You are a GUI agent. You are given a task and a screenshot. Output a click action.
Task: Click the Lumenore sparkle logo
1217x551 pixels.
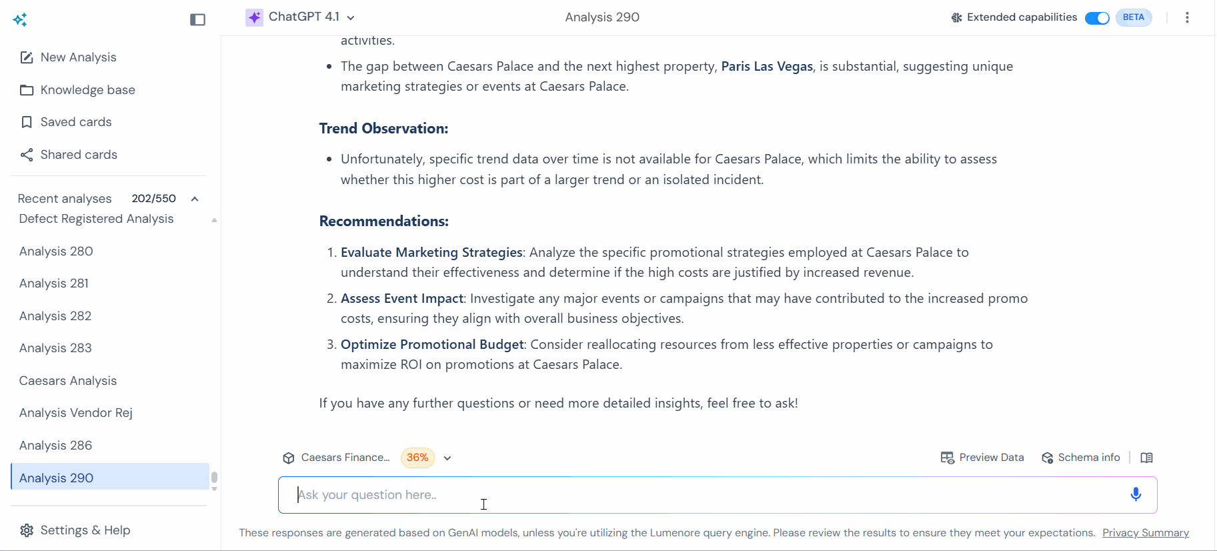coord(20,20)
